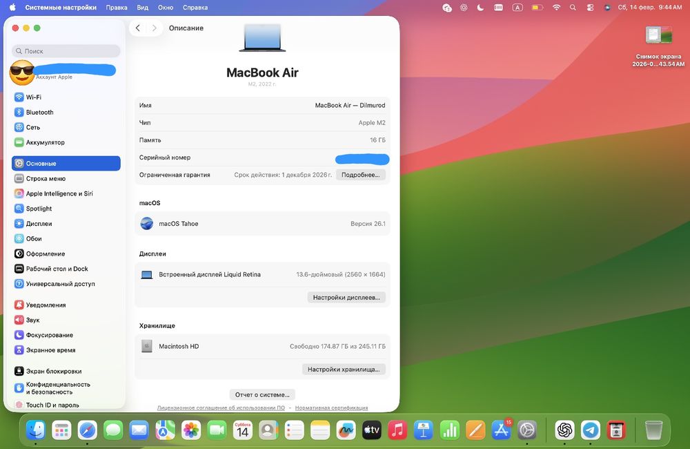Open Оформление settings
The image size is (690, 449).
pyautogui.click(x=66, y=254)
